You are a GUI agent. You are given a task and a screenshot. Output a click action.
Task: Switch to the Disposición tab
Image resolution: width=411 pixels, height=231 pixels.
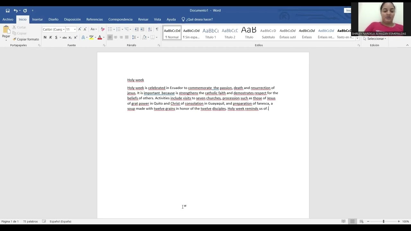tap(72, 20)
